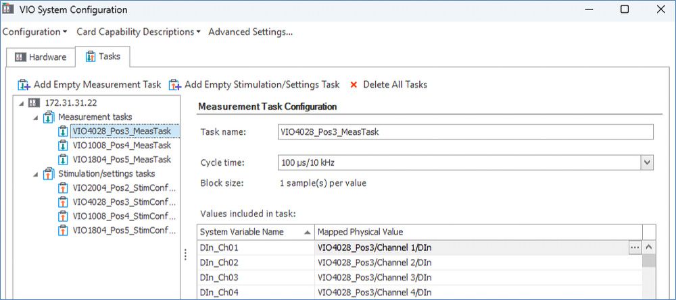Click the ellipsis button for DIn_Ch01
Screen dimensions: 676x300
click(x=635, y=247)
